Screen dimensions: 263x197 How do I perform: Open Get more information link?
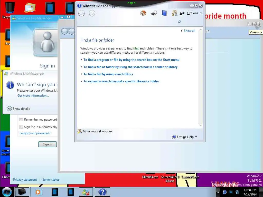[x=33, y=96]
